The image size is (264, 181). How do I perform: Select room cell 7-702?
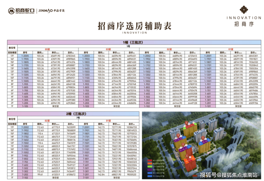point(25,162)
